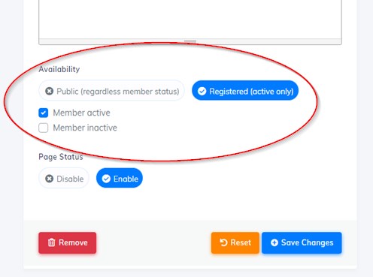373x277 pixels.
Task: Click the Member inactive label text
Action: [85, 128]
